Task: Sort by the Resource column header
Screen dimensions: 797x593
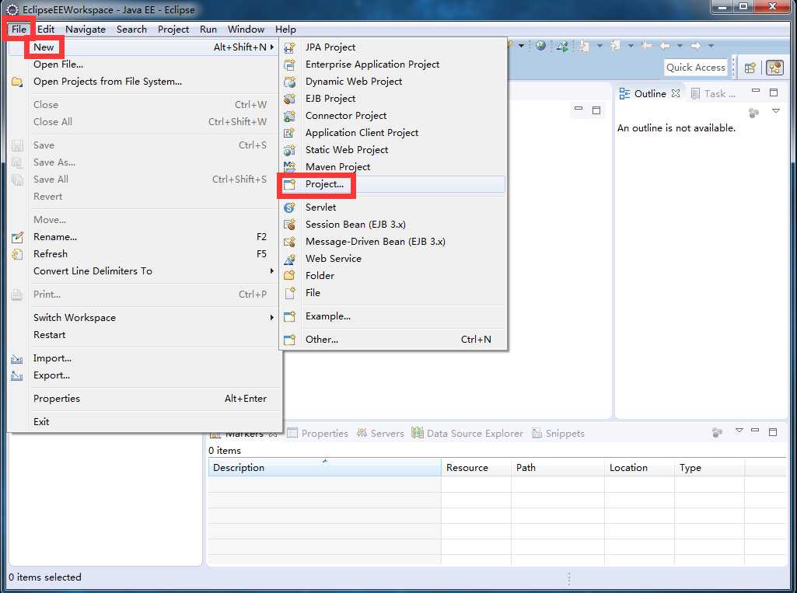Action: [477, 468]
